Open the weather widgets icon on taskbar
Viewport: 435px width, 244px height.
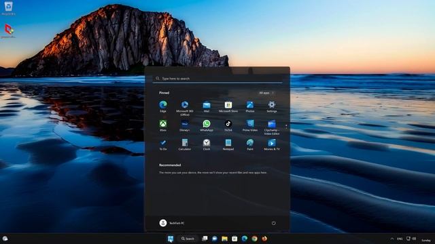[5, 239]
